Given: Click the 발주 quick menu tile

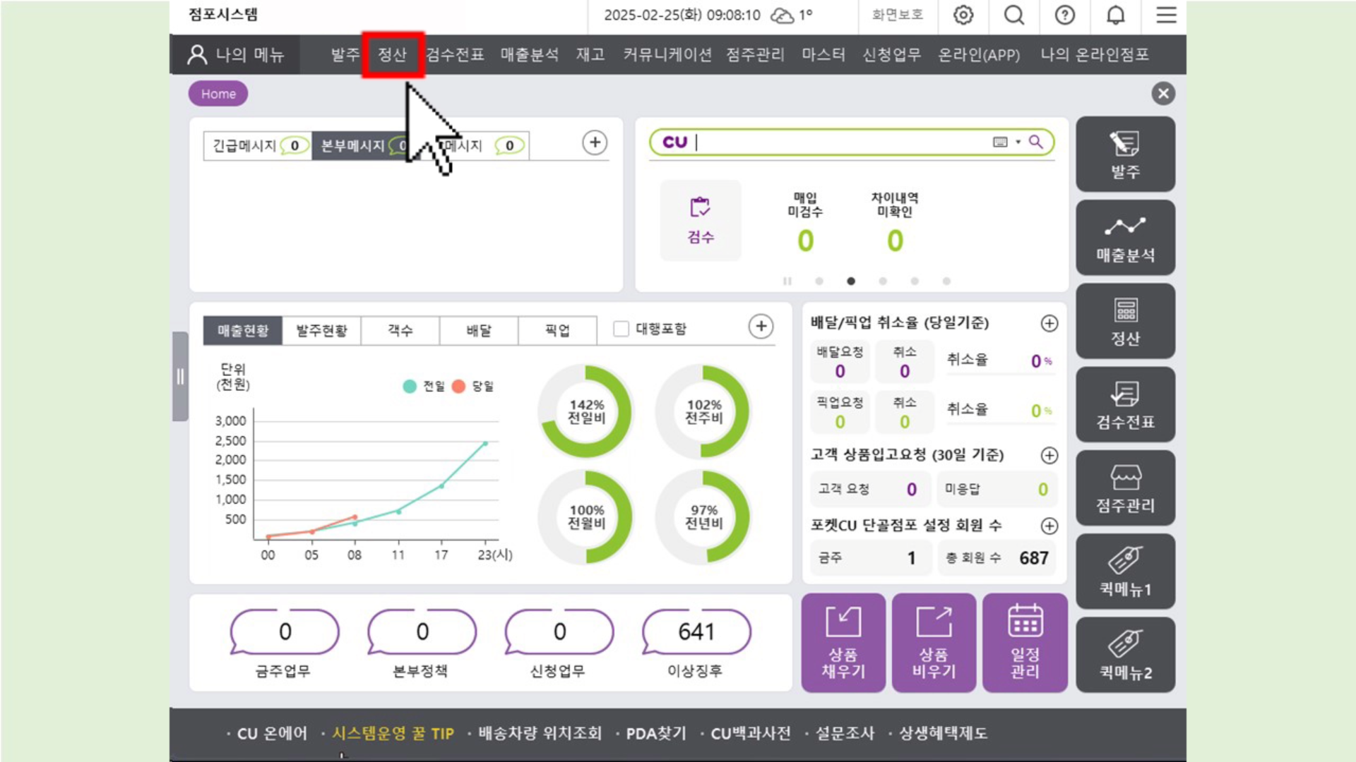Looking at the screenshot, I should point(1125,155).
